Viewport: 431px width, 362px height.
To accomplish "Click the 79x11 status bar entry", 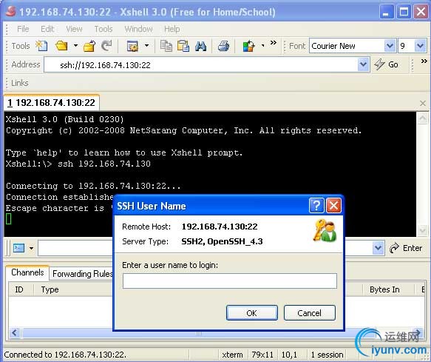I will point(262,355).
